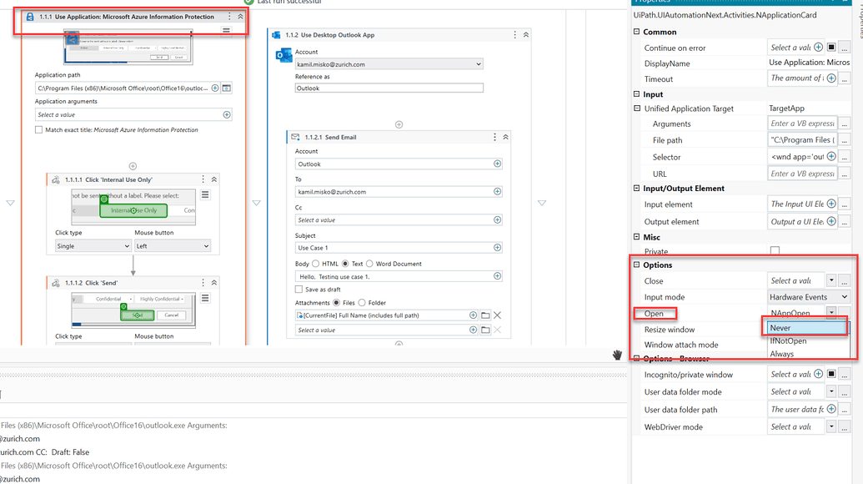863x484 pixels.
Task: Click ellipsis button for Timeout property
Action: tap(845, 78)
